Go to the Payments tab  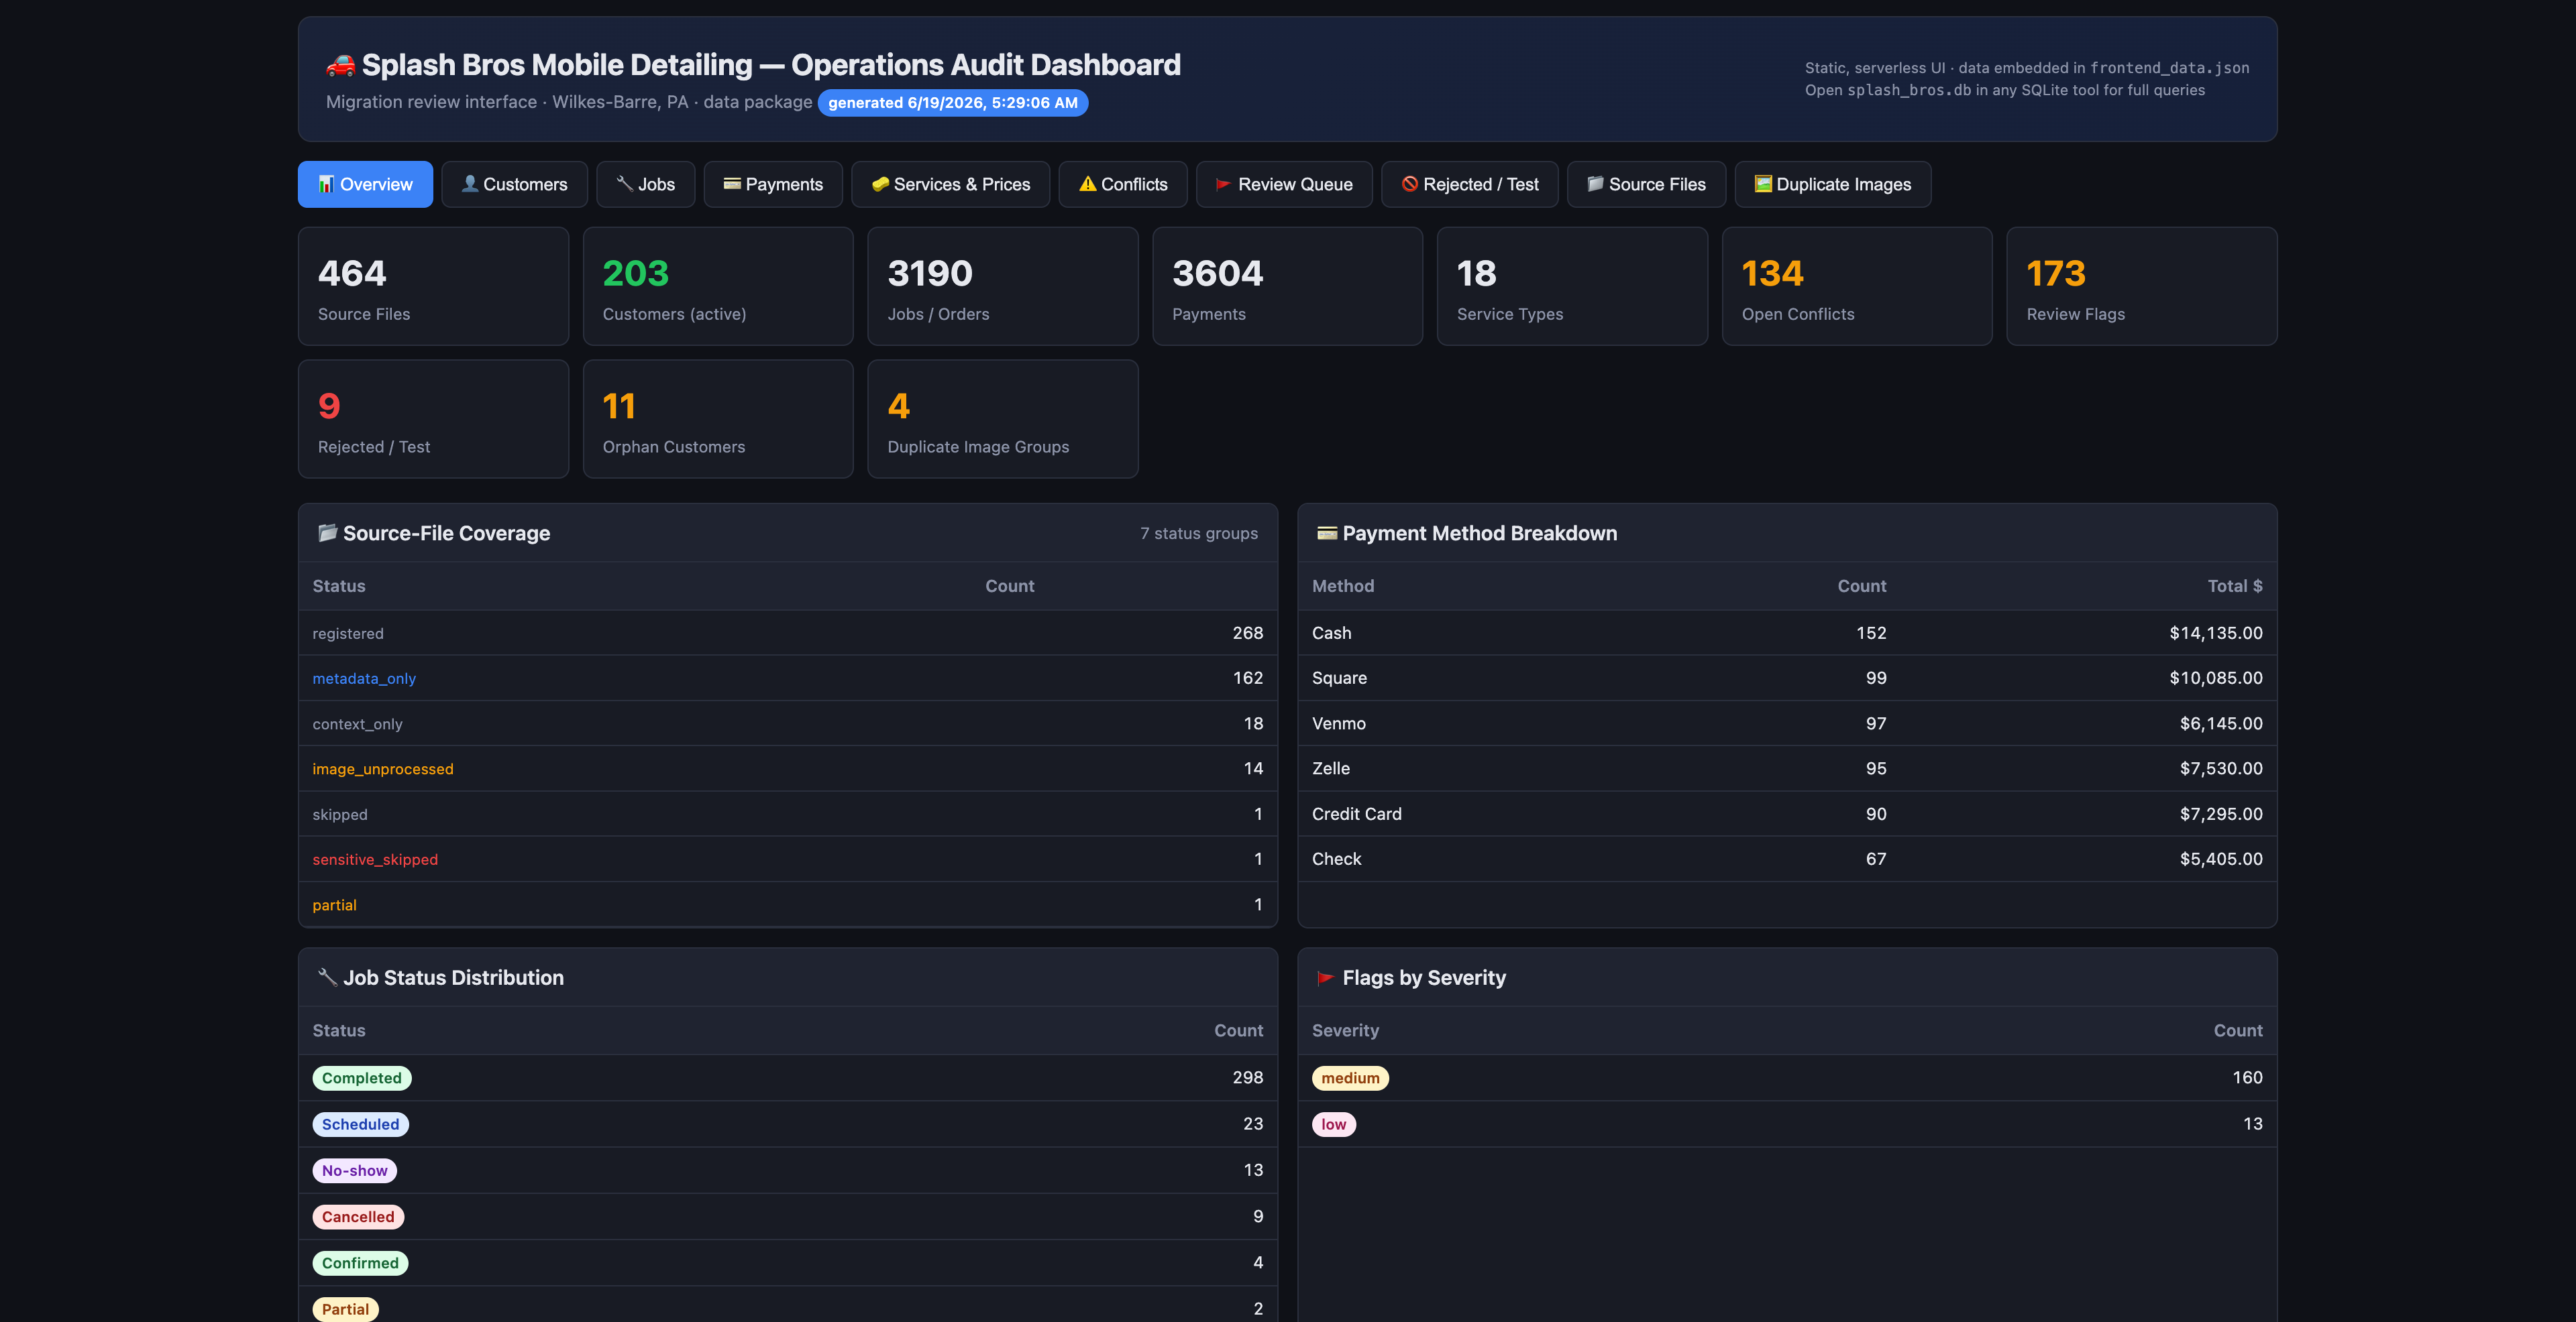[x=772, y=184]
